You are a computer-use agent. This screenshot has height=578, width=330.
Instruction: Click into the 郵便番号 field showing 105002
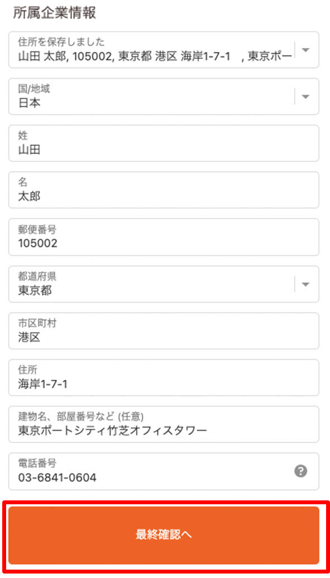click(164, 237)
